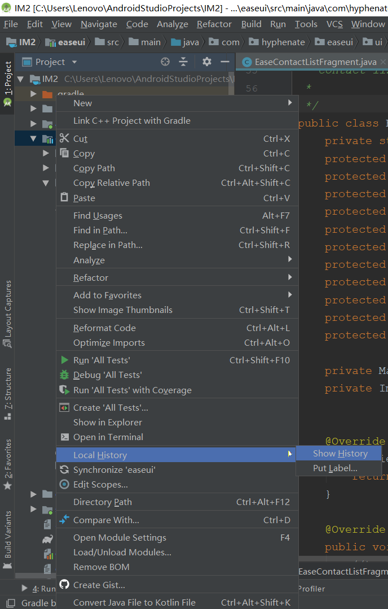388x609 pixels.
Task: Open the Z: Structure side tab
Action: coord(7,393)
